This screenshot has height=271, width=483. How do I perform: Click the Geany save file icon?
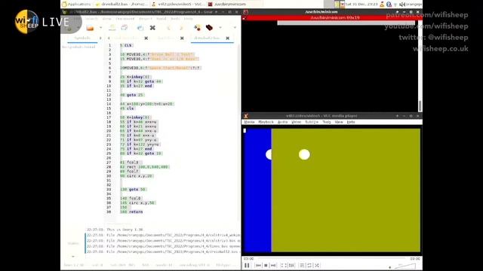point(112,28)
